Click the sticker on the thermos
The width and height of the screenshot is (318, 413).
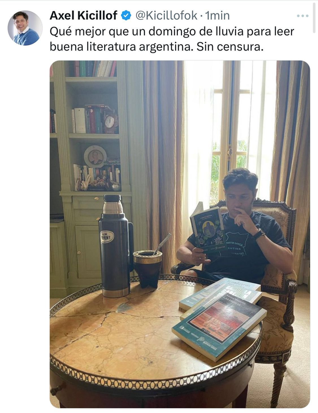107,237
